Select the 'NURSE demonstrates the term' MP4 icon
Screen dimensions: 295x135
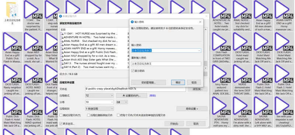242,74
